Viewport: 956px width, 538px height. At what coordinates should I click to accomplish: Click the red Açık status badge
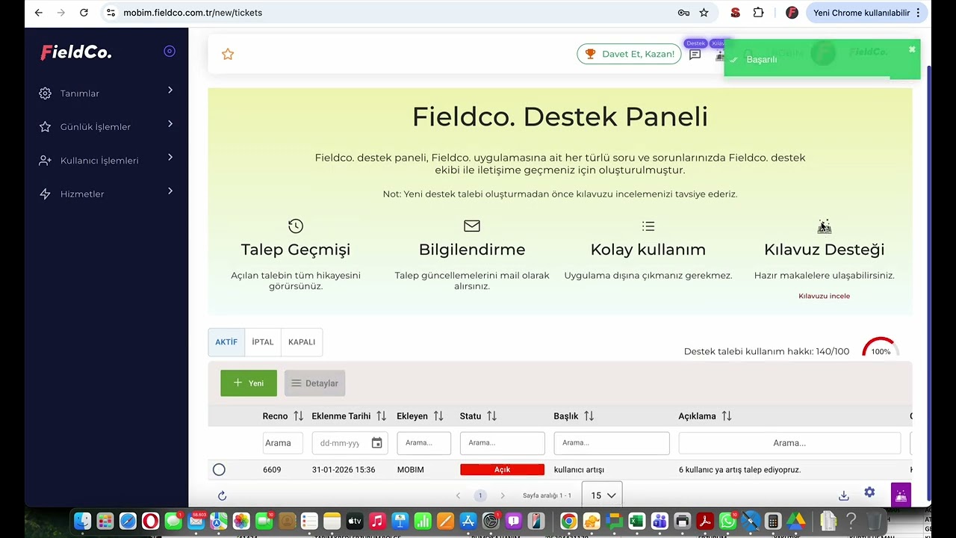pyautogui.click(x=502, y=469)
